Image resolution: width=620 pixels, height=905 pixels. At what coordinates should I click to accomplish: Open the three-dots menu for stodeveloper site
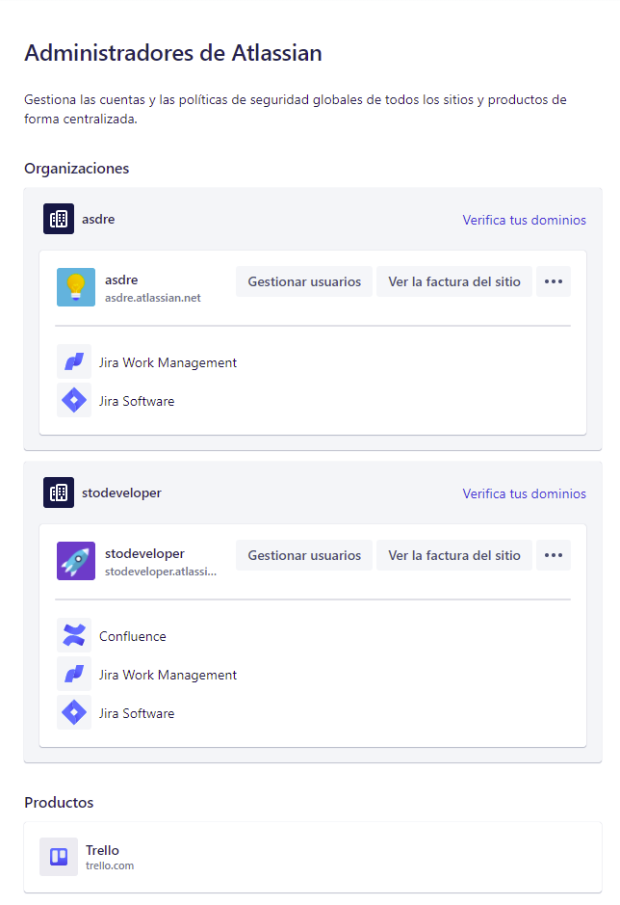point(554,555)
